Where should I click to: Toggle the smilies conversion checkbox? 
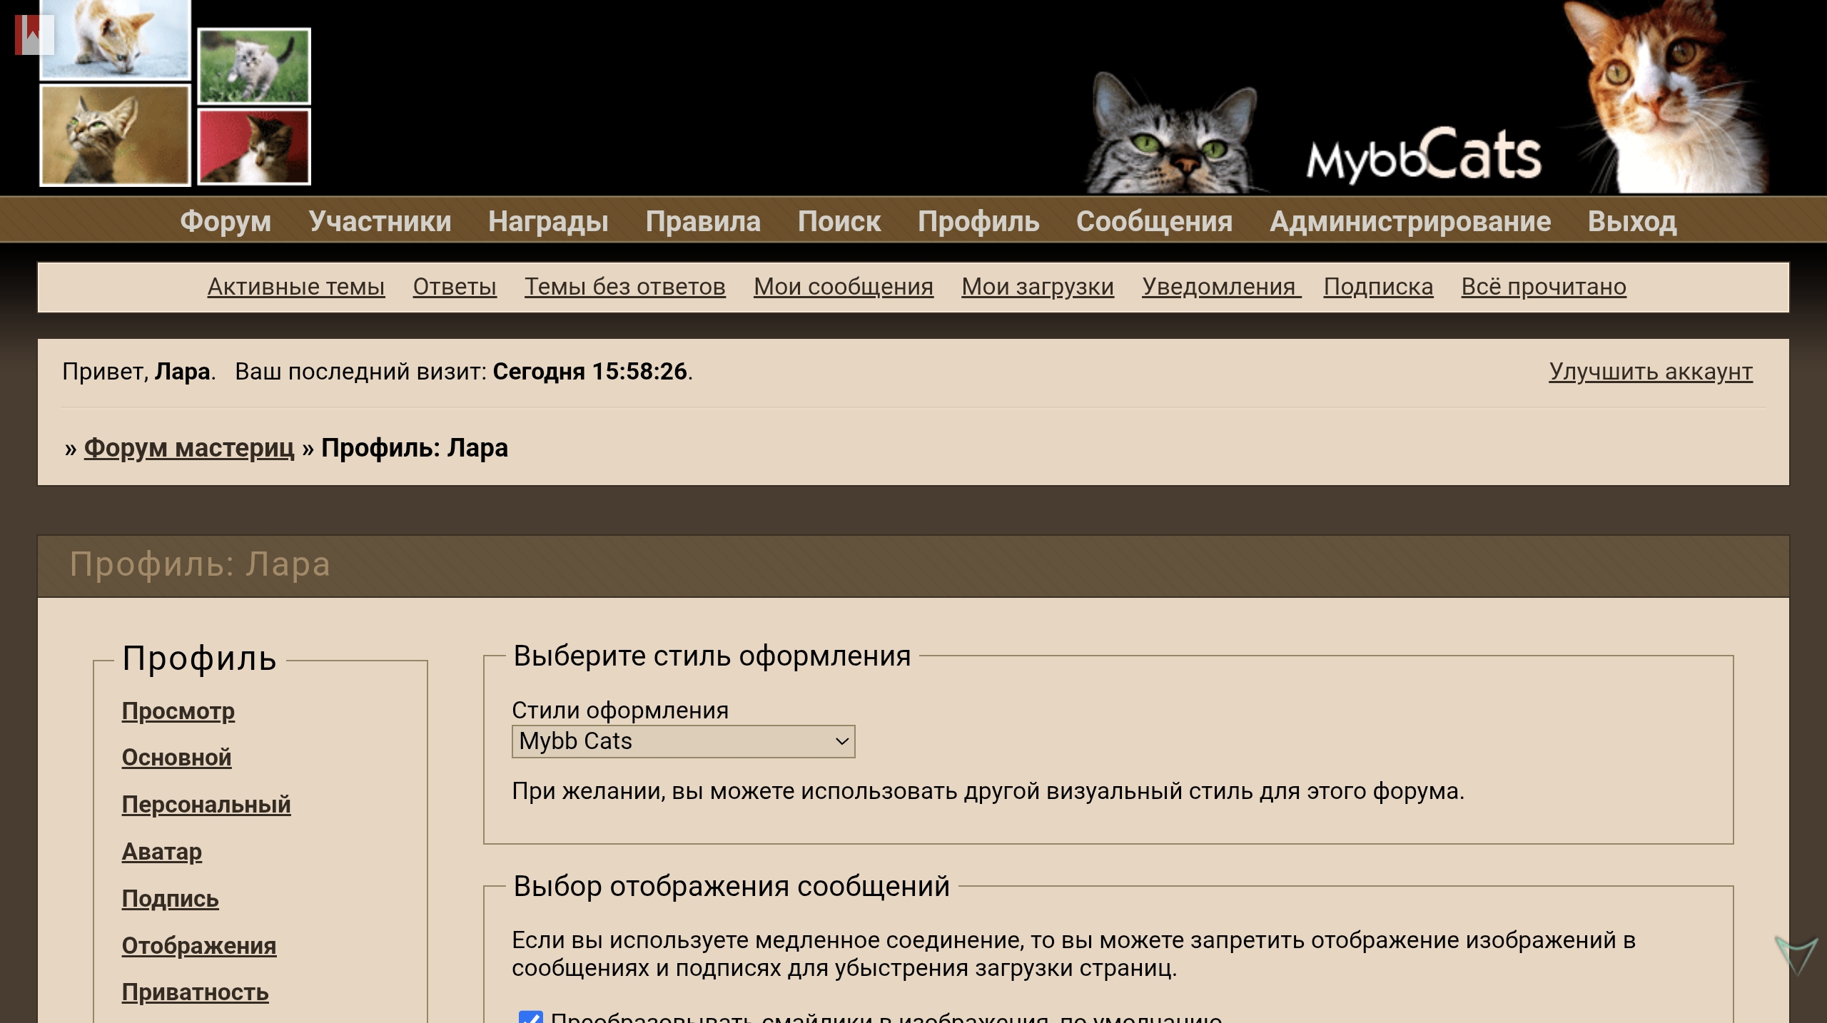[530, 1016]
